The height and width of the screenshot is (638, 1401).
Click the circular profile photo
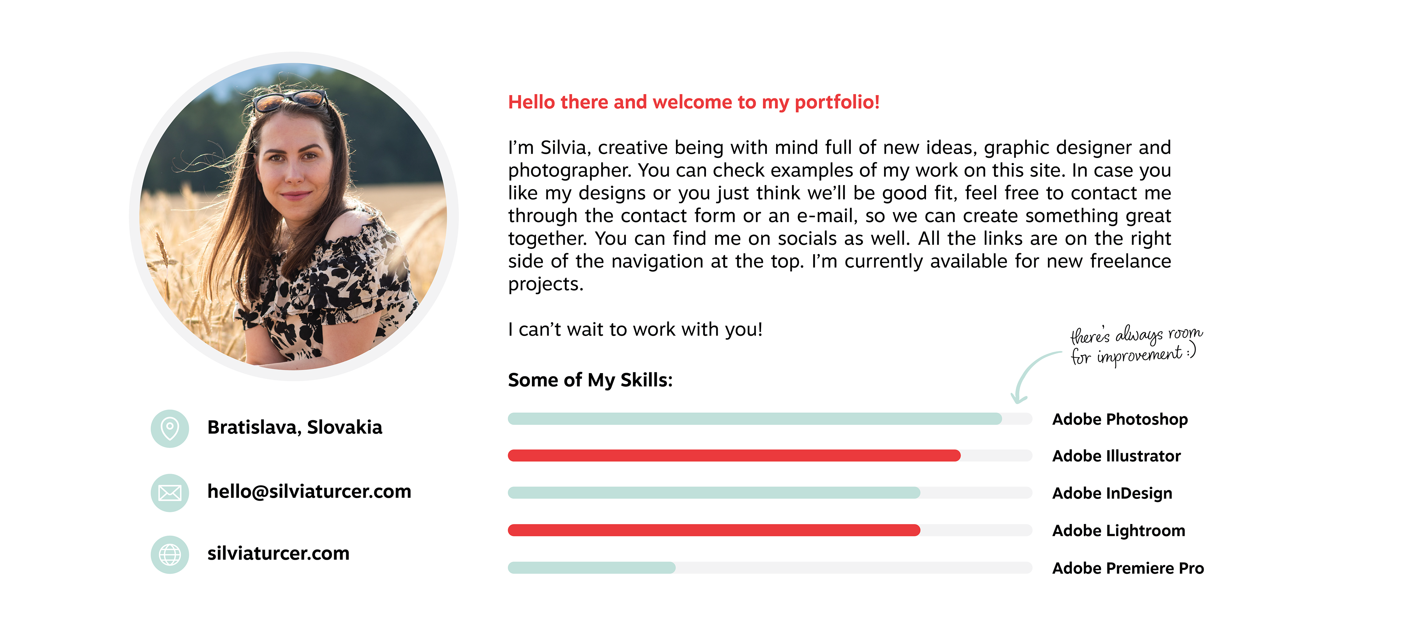[x=294, y=216]
